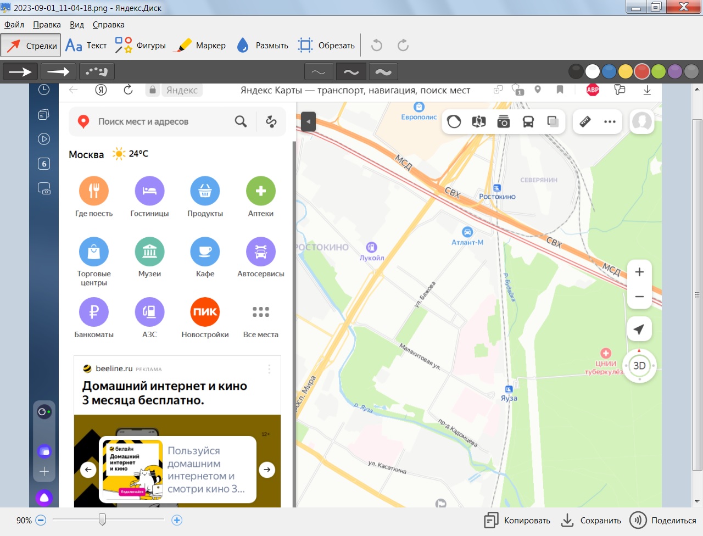Undo the last edit

(x=377, y=45)
